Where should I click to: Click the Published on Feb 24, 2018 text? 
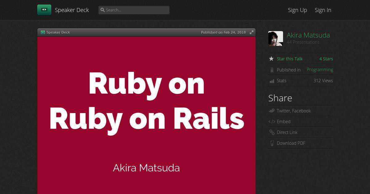[x=224, y=32]
